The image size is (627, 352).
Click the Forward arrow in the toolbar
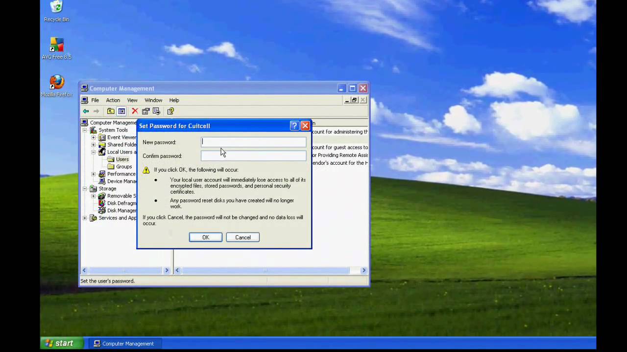pos(96,111)
